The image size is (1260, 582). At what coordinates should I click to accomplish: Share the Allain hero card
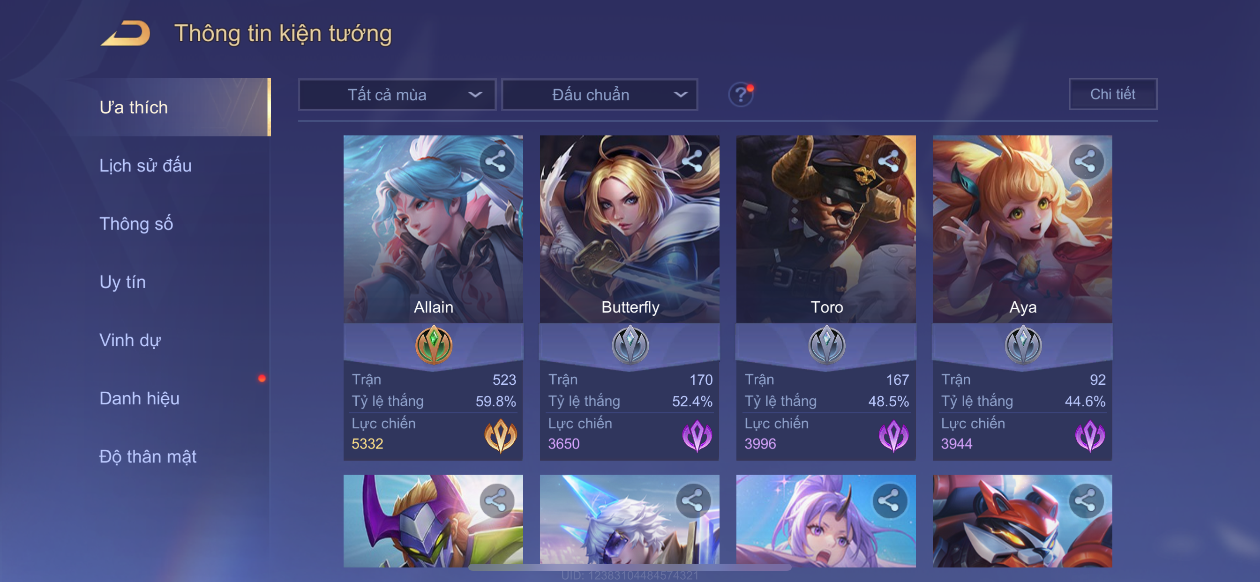[496, 161]
